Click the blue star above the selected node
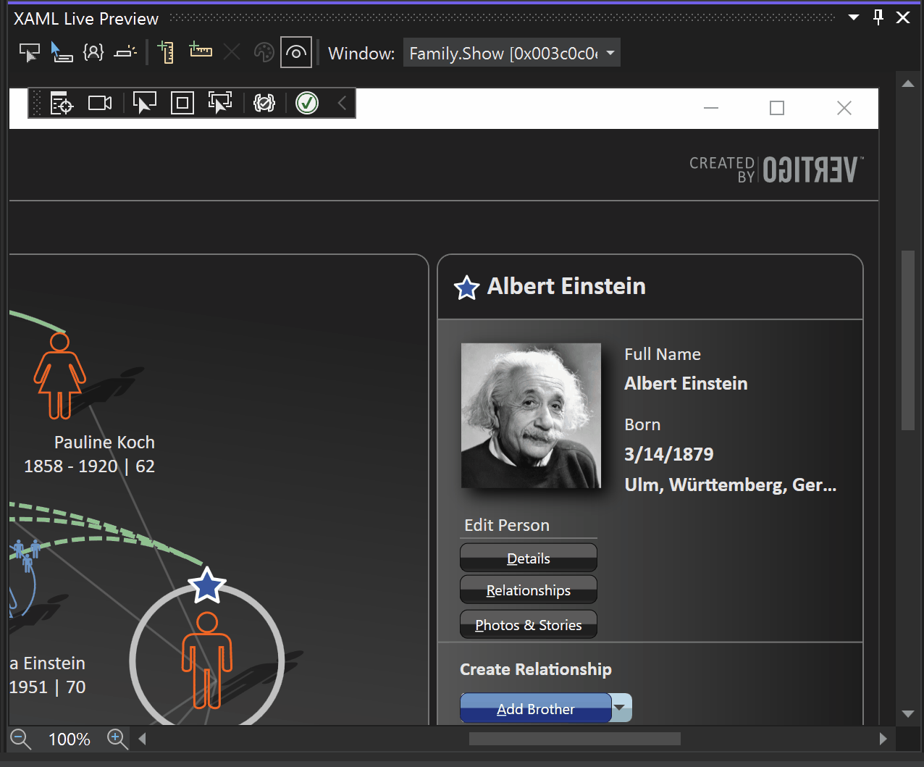 (207, 585)
